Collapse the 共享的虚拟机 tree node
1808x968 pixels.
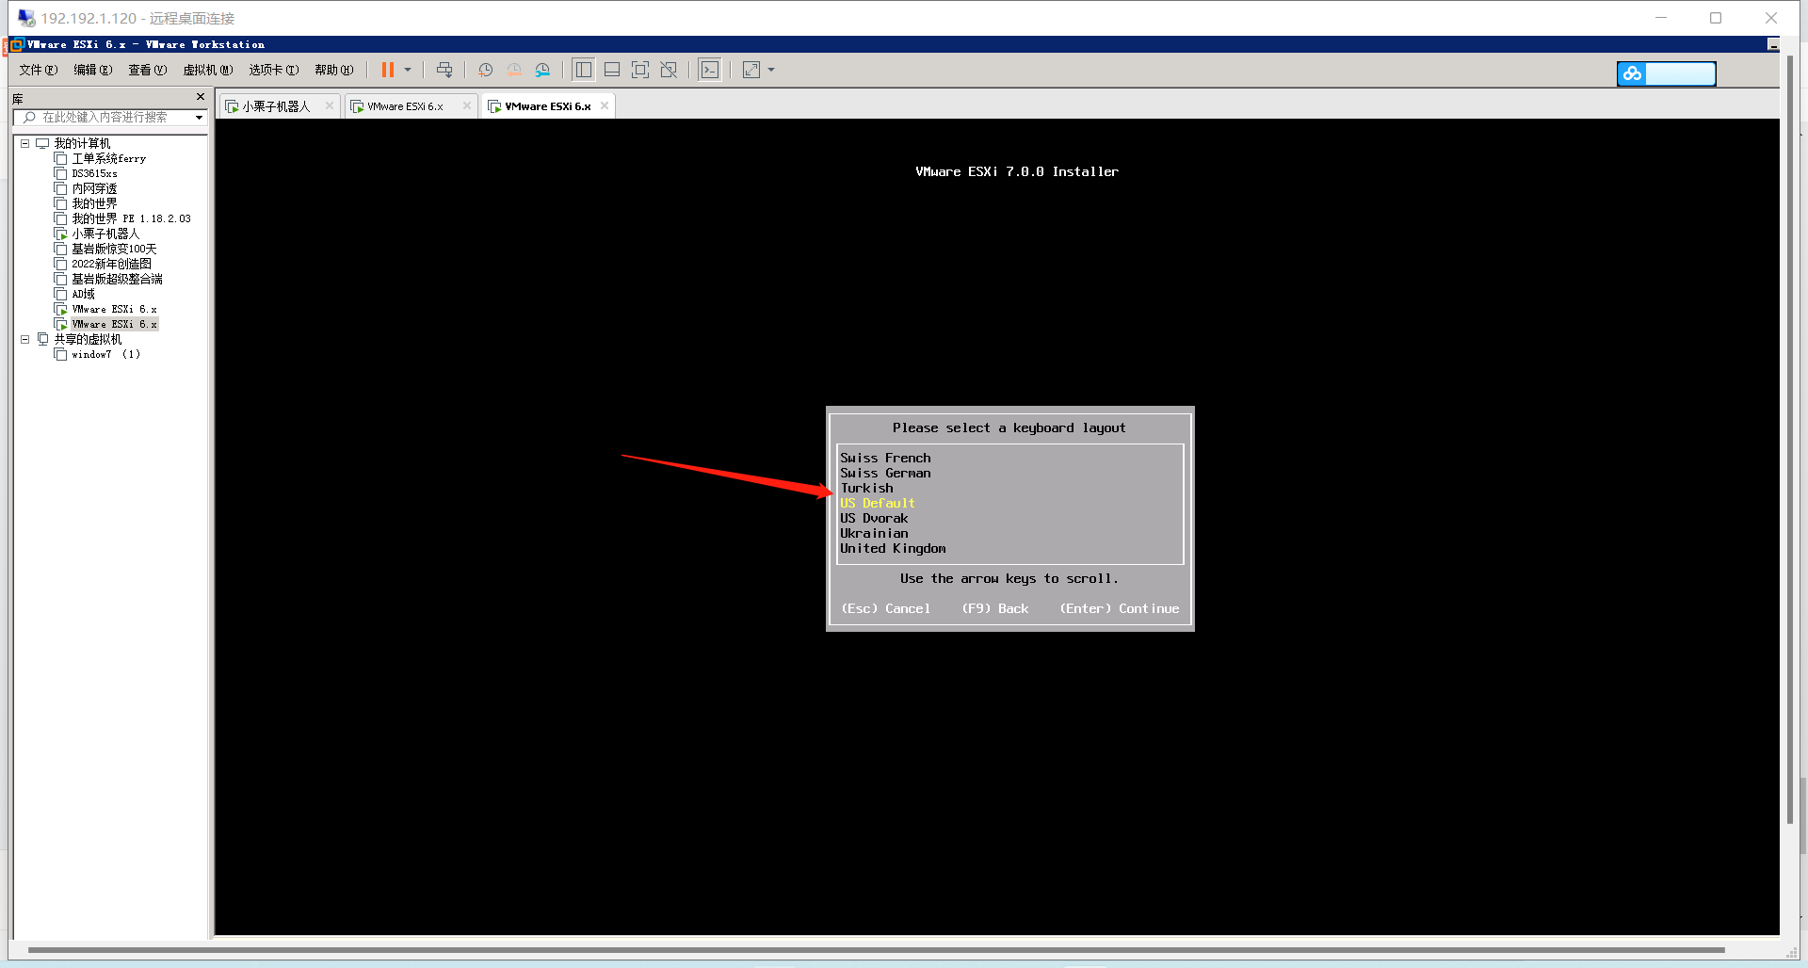pyautogui.click(x=25, y=340)
